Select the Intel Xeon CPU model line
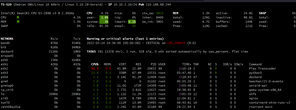 point(38,13)
